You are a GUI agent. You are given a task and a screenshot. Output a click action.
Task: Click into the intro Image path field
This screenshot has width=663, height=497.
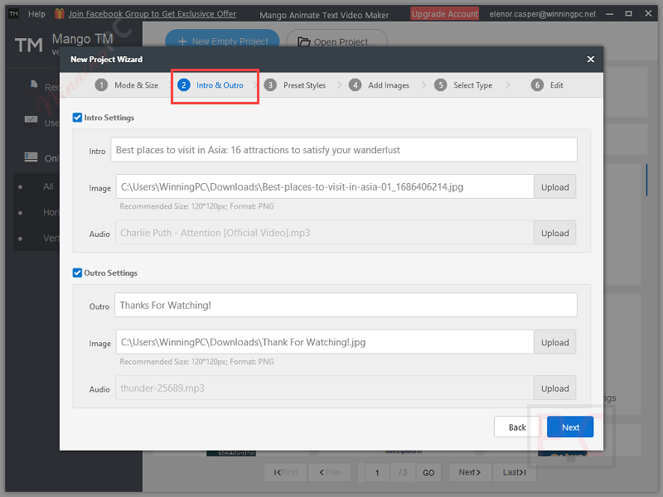pyautogui.click(x=325, y=187)
